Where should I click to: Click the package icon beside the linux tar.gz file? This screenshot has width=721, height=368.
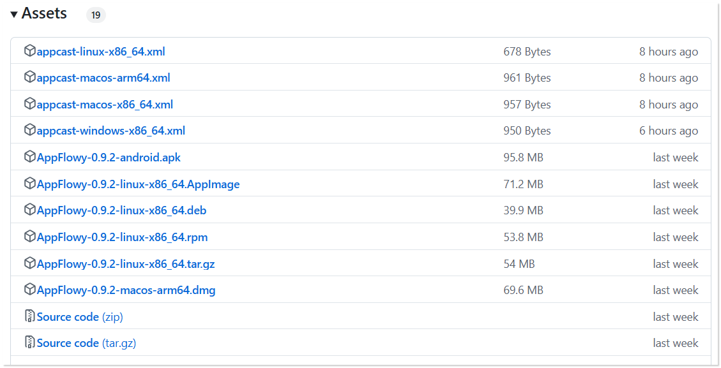tap(30, 263)
